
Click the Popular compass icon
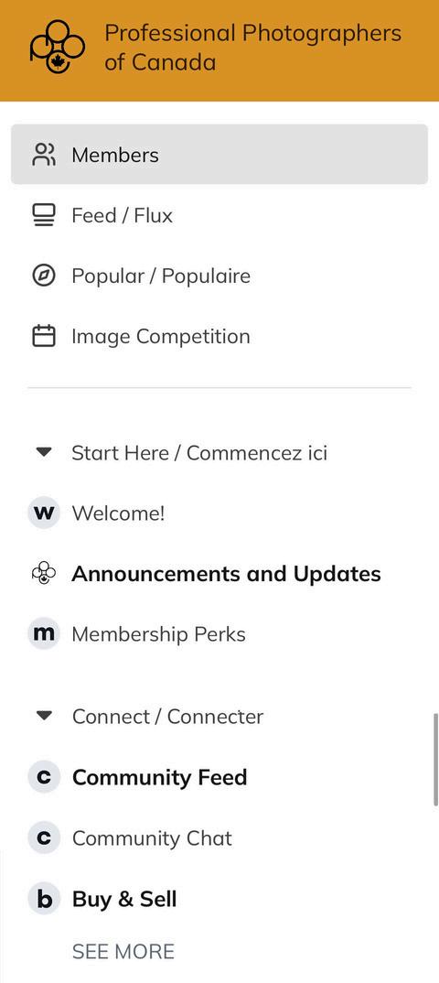pyautogui.click(x=44, y=275)
